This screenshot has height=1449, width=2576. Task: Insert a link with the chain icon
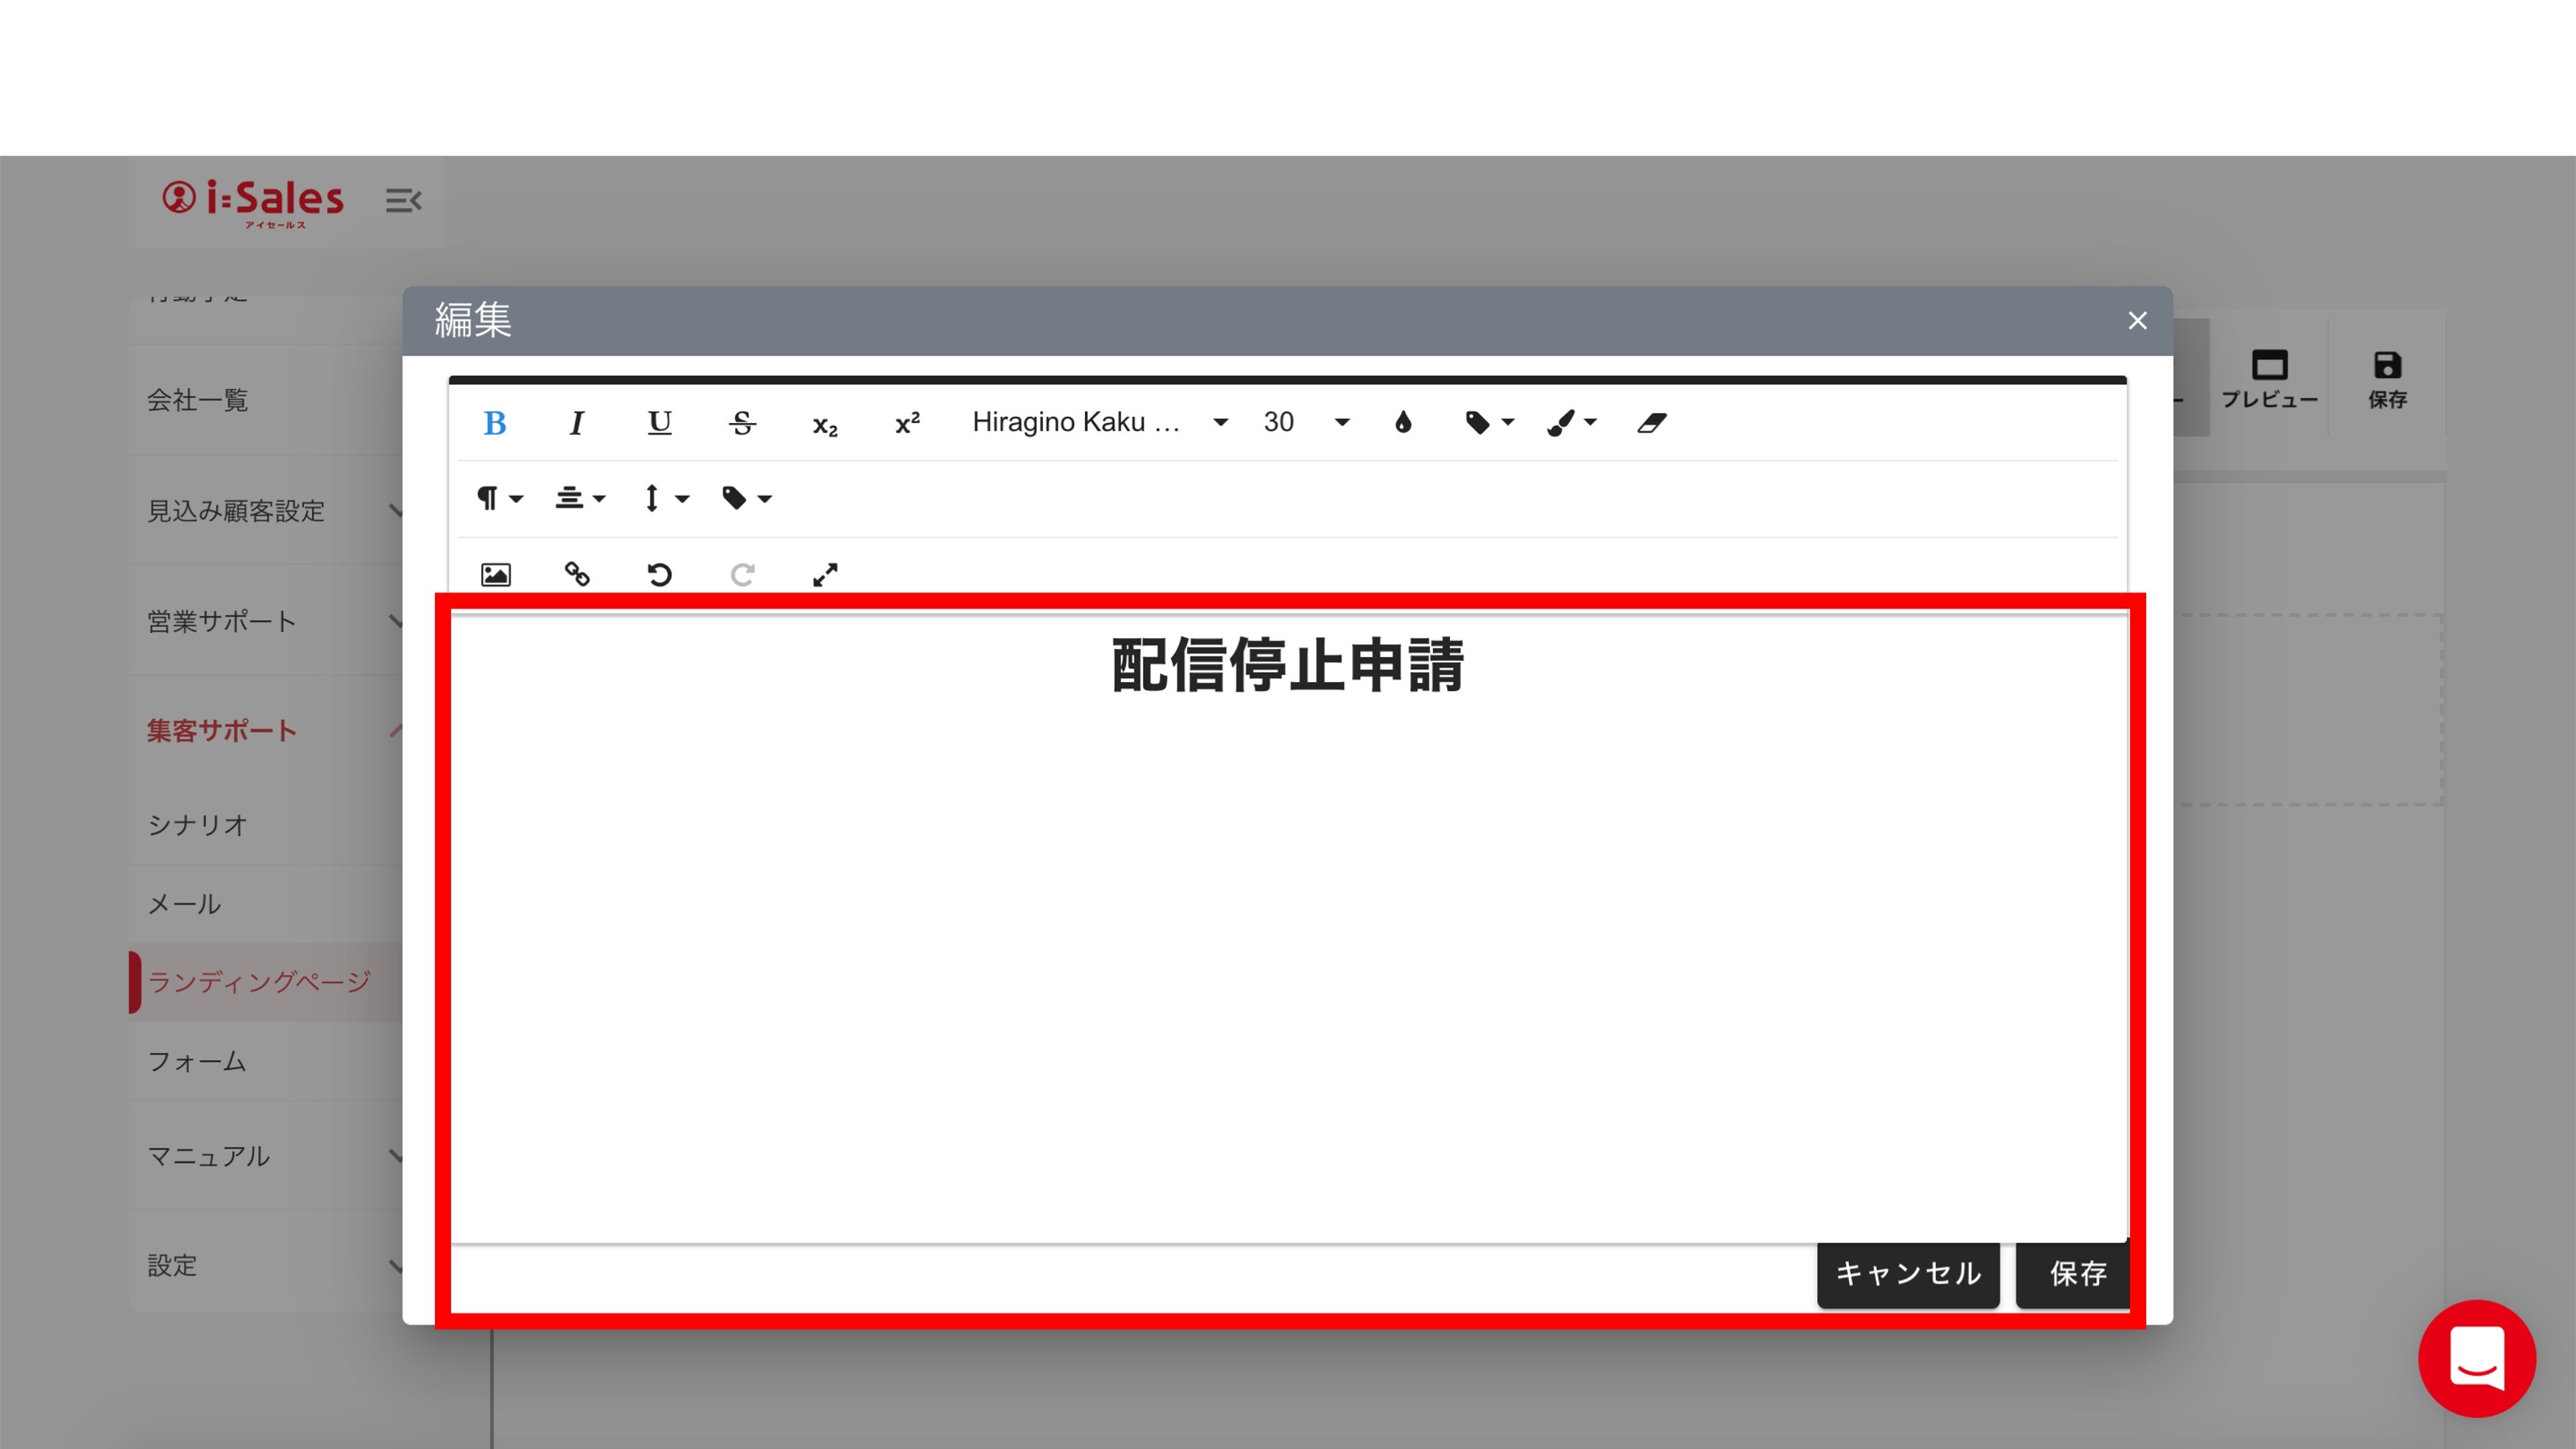pyautogui.click(x=577, y=574)
